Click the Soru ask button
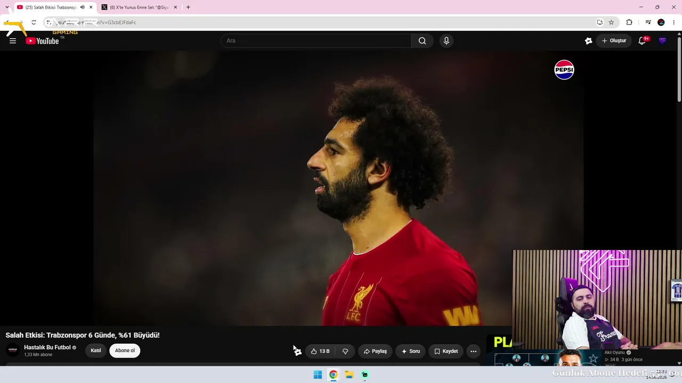 point(410,351)
